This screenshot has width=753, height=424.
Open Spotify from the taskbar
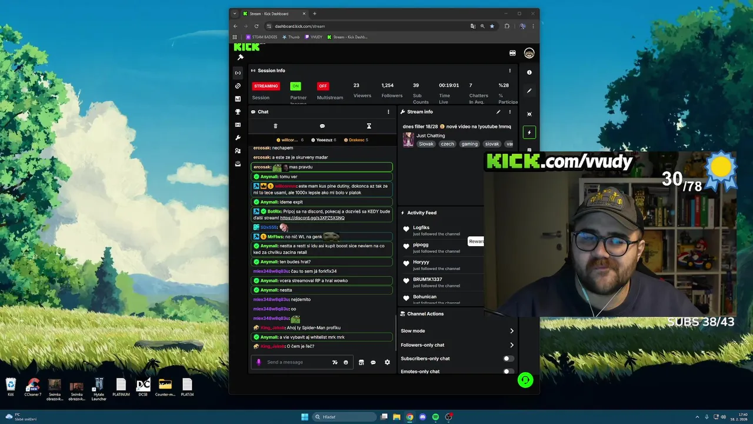(x=435, y=417)
